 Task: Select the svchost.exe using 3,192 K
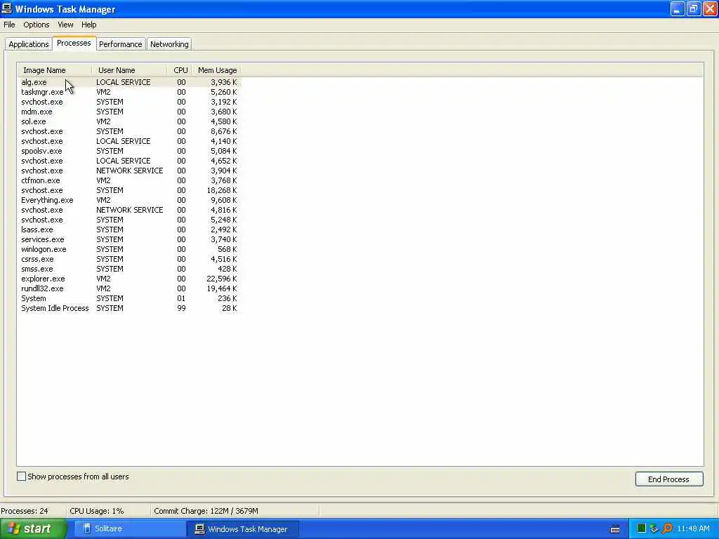(129, 102)
